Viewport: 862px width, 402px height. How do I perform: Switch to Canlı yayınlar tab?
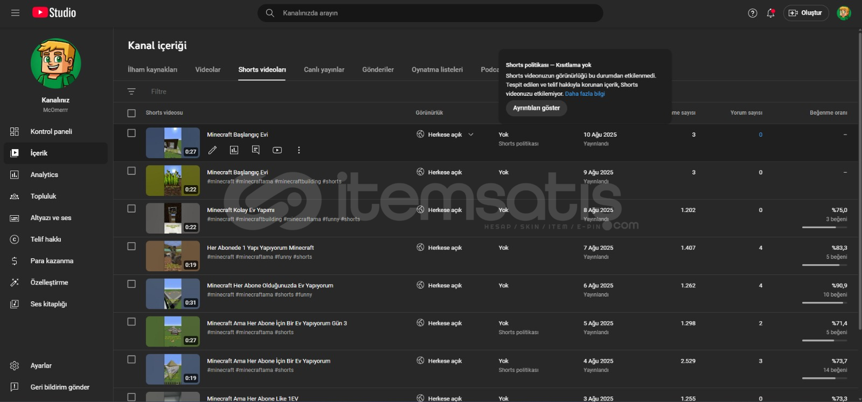click(x=324, y=69)
